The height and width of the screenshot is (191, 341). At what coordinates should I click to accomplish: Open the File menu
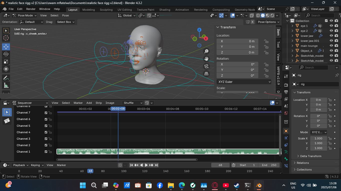(x=11, y=9)
